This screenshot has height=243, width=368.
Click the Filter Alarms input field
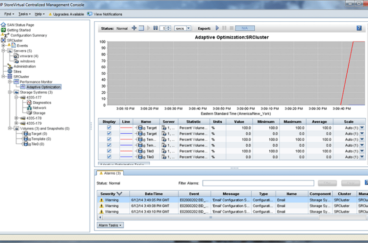tap(258, 183)
